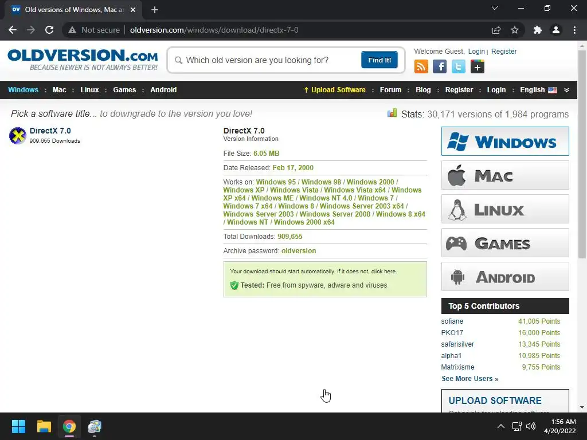This screenshot has width=587, height=440.
Task: Open the Windows menu item
Action: 23,90
